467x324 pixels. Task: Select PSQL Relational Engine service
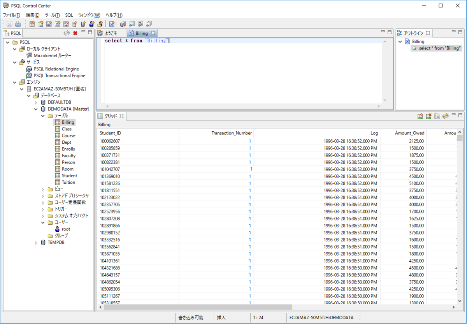pyautogui.click(x=56, y=69)
